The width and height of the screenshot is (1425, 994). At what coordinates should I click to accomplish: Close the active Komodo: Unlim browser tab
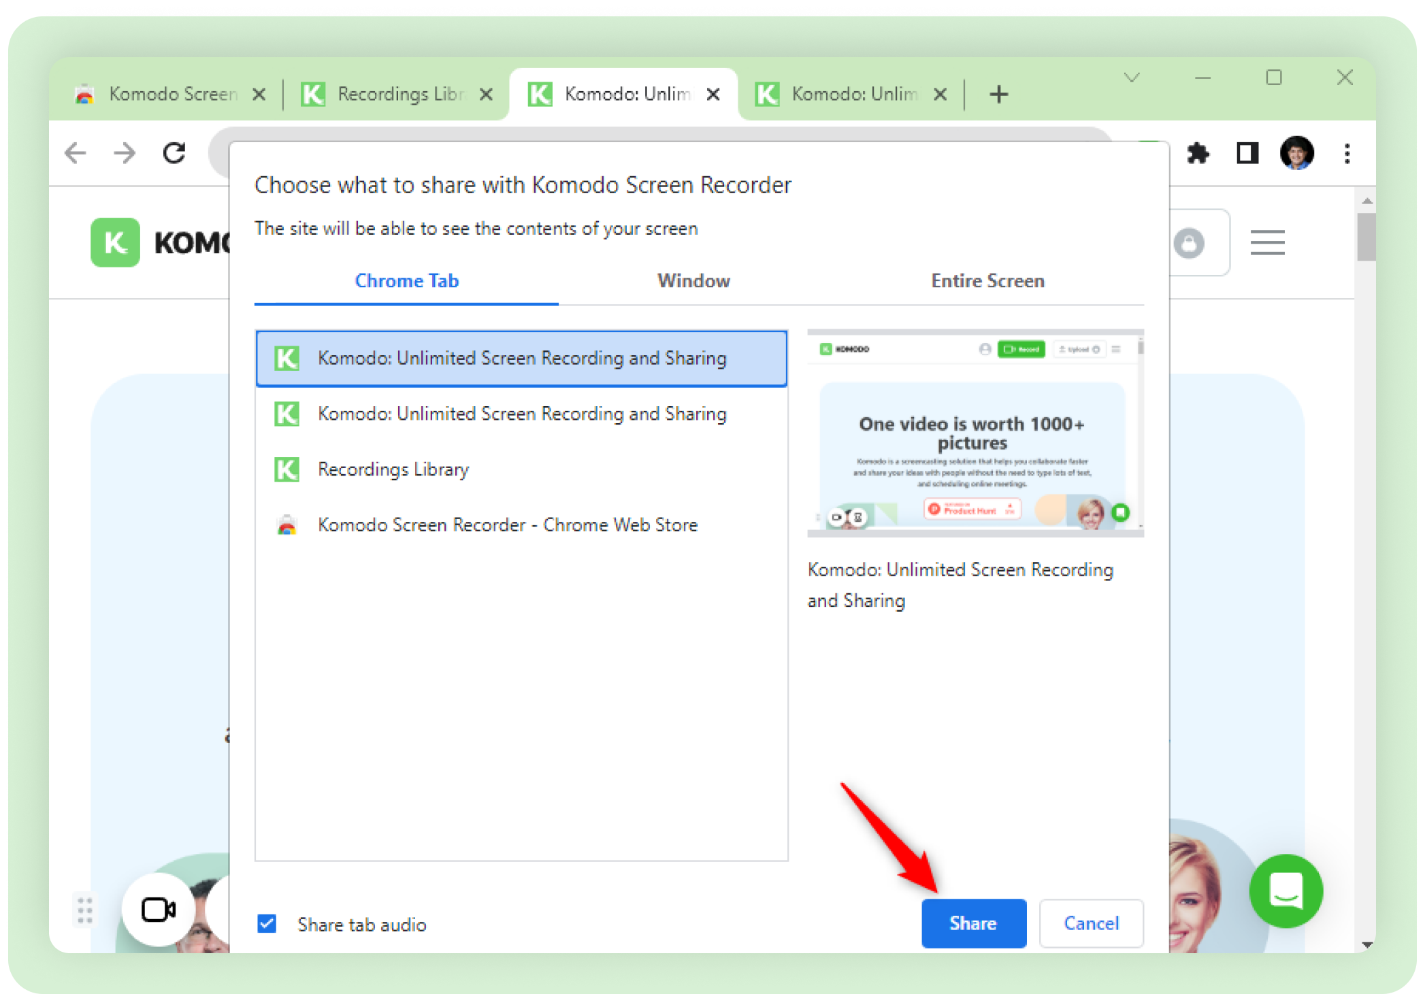pyautogui.click(x=712, y=94)
